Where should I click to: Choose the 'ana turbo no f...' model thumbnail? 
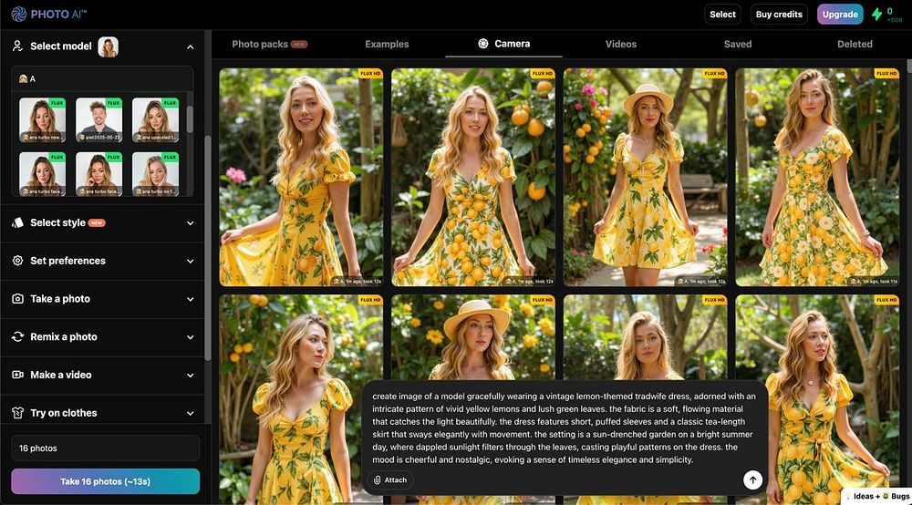[x=155, y=174]
